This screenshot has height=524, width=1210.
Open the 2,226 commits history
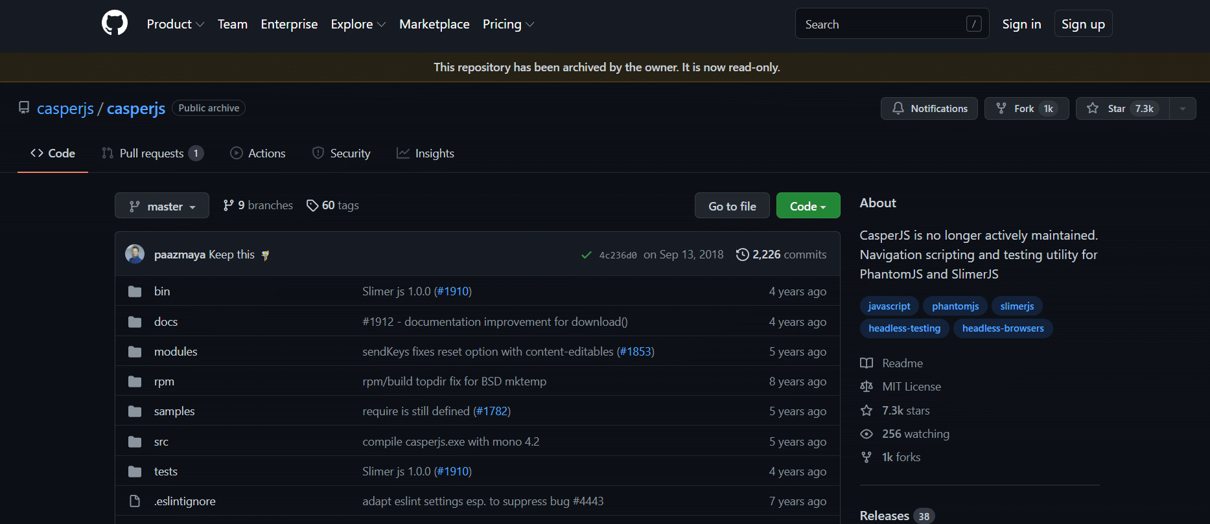782,255
